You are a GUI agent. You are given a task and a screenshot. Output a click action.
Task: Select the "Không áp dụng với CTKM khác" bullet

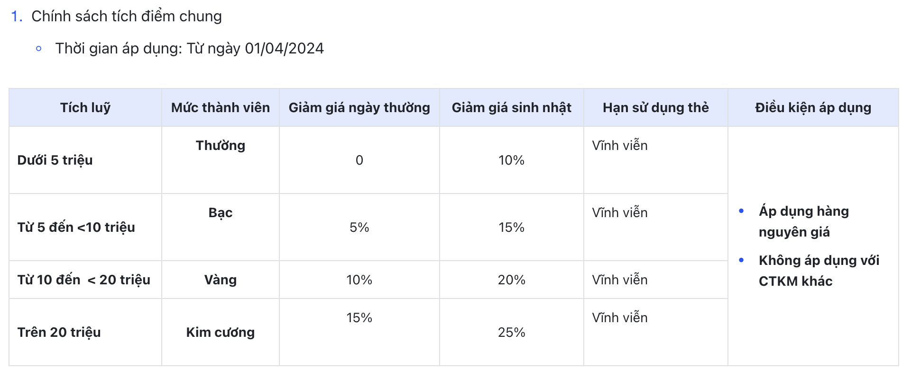coord(819,271)
